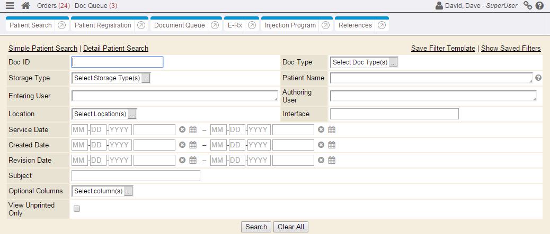This screenshot has width=550, height=234.
Task: Expand the Select Storage Type(s) picker
Action: [146, 78]
